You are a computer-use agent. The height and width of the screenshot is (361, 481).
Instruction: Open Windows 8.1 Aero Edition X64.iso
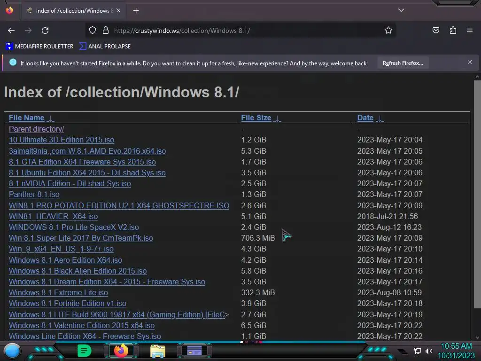[65, 260]
